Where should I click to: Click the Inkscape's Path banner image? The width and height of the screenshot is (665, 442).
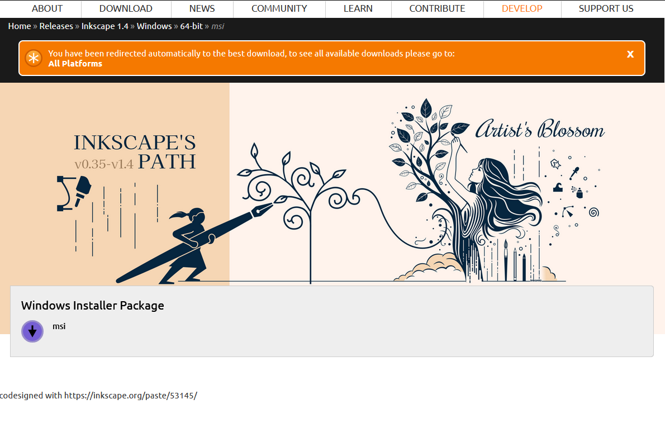click(332, 184)
